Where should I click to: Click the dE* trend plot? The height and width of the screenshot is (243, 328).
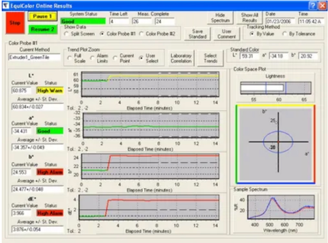click(x=149, y=207)
